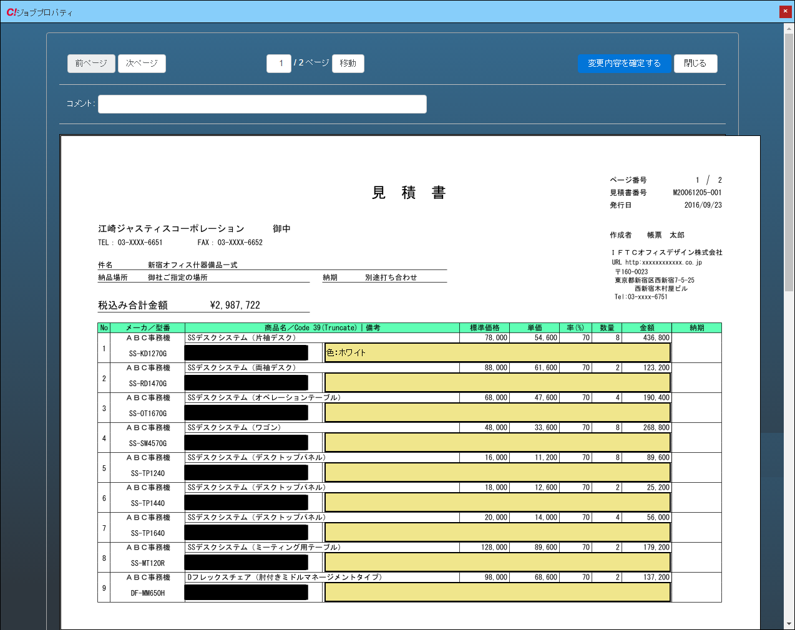Click yellow remark field 色:ホワイト
Screen dimensions: 795x630
click(x=497, y=352)
